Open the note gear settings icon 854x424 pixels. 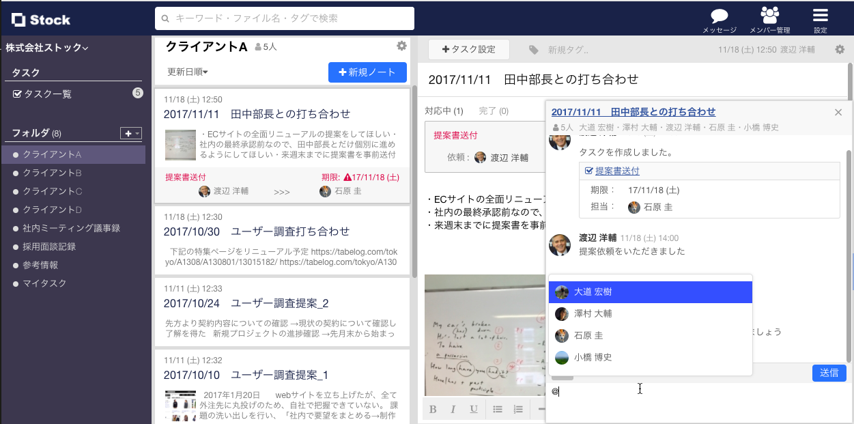pos(840,49)
